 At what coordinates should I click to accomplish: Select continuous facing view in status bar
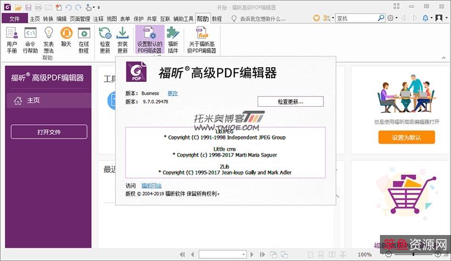tap(343, 254)
